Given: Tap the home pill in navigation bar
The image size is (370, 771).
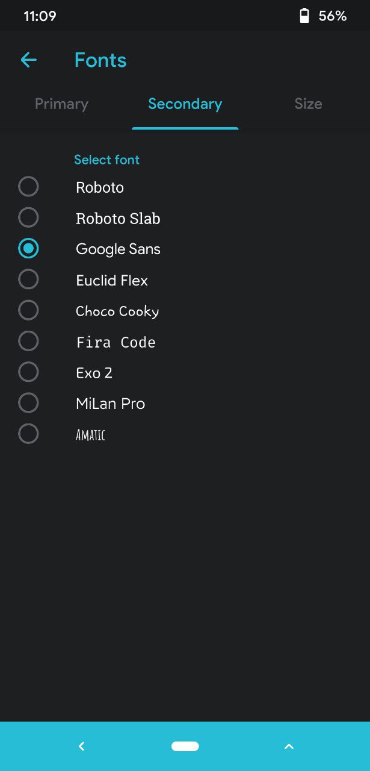Looking at the screenshot, I should [x=185, y=746].
